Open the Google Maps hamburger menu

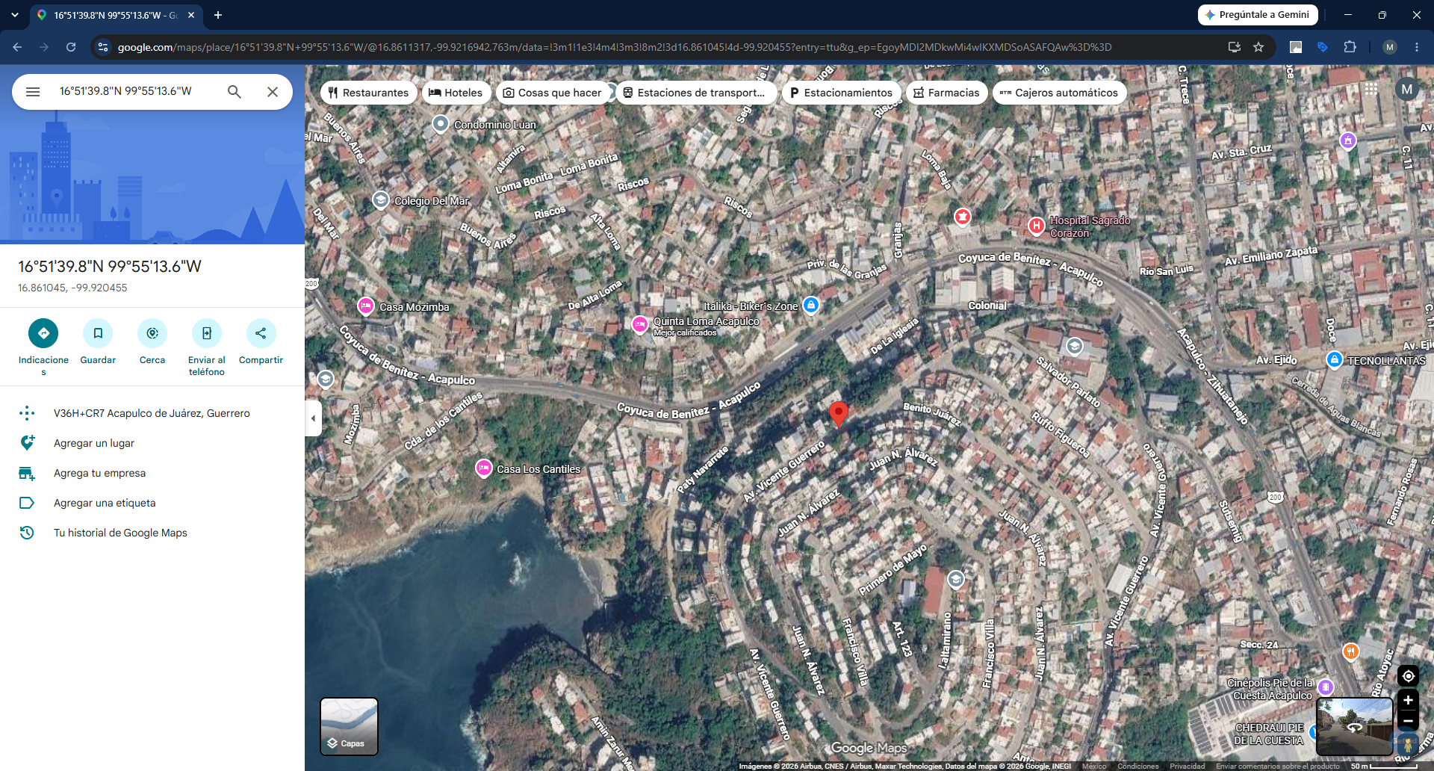coord(33,92)
